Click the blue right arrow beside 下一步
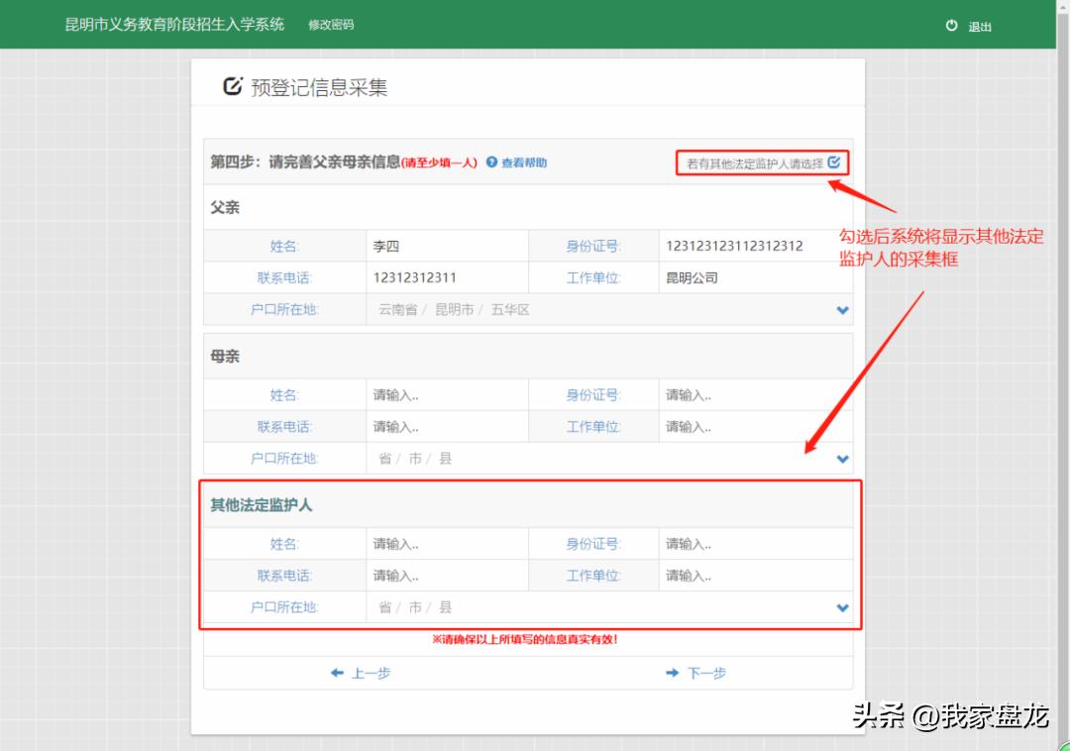This screenshot has width=1070, height=751. click(673, 673)
